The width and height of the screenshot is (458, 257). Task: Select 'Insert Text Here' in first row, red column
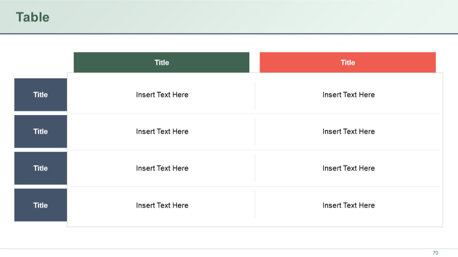tap(349, 95)
